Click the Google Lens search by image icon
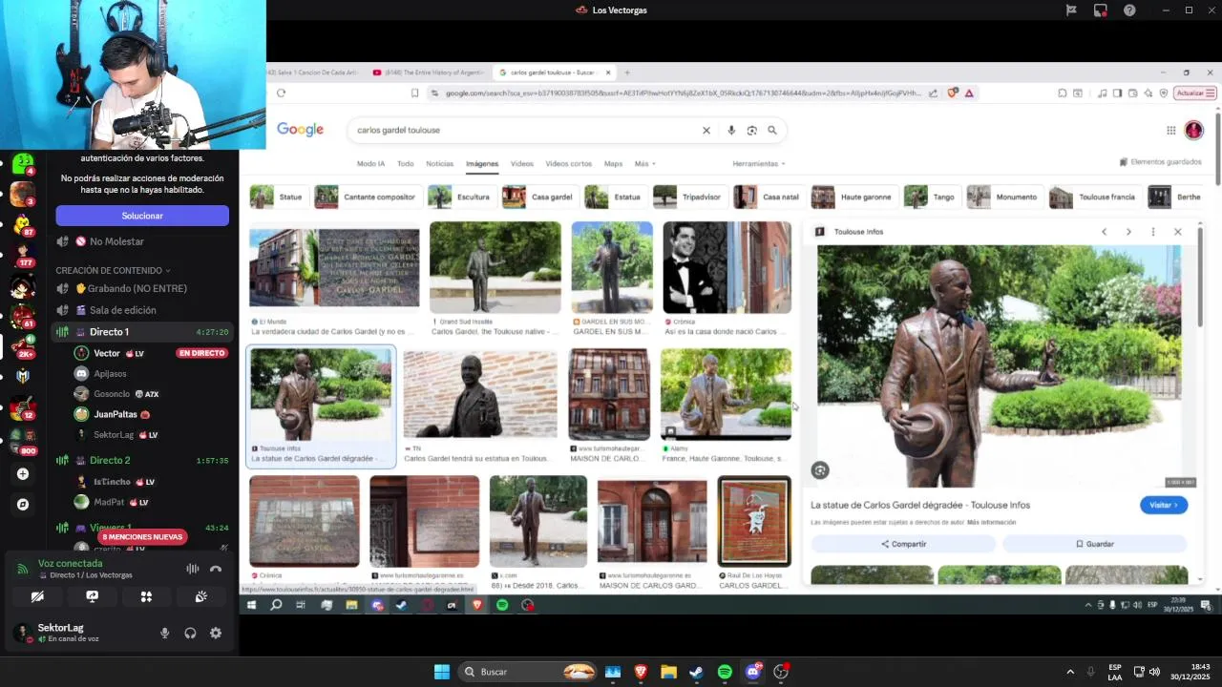Image resolution: width=1222 pixels, height=687 pixels. click(752, 131)
